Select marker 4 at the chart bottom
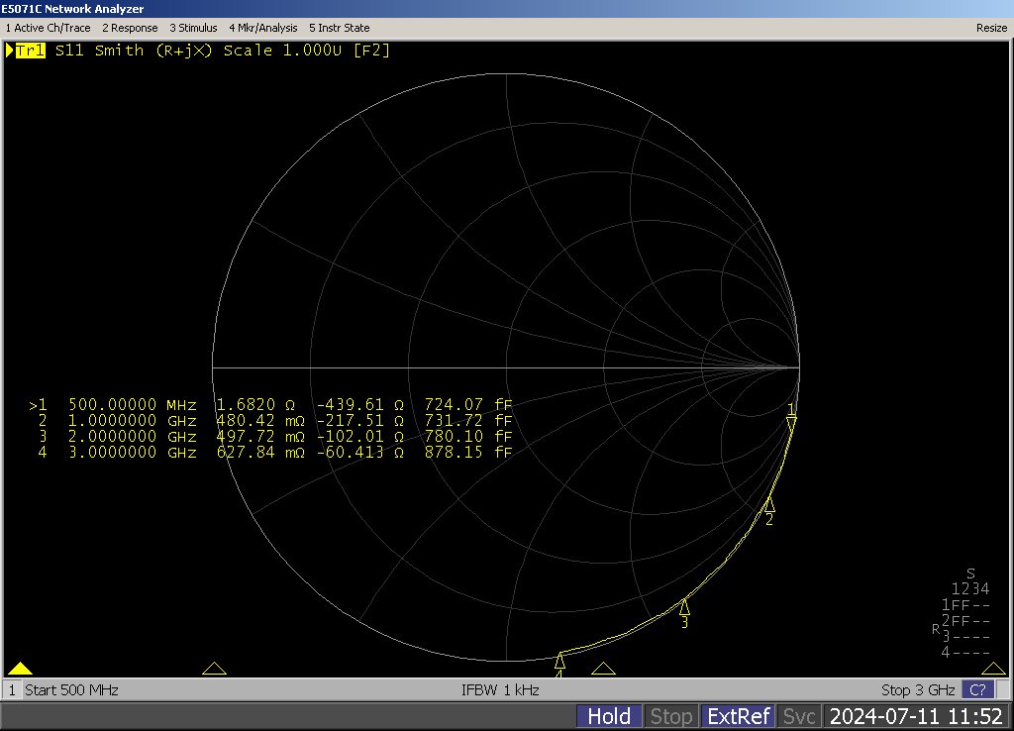The width and height of the screenshot is (1014, 731). pos(559,661)
